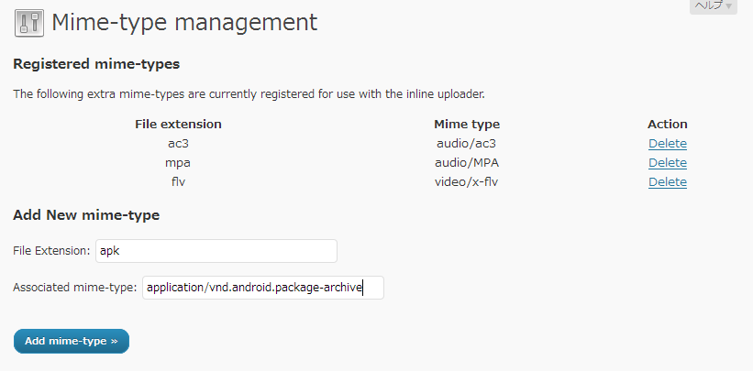Delete the flv mime-type entry

[668, 182]
